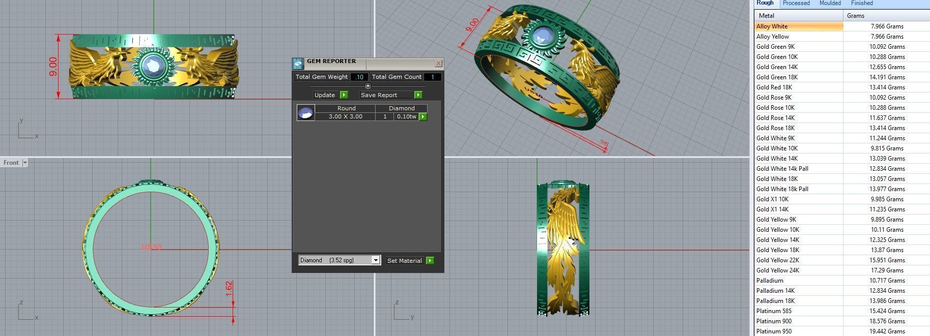Switch to the Moulded tab
930x336 pixels.
[830, 3]
